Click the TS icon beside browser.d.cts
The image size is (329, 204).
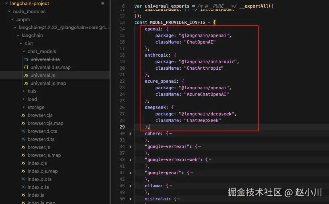(23, 131)
